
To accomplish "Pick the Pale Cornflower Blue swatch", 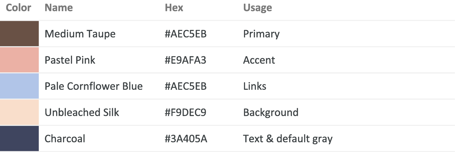I will tap(19, 86).
